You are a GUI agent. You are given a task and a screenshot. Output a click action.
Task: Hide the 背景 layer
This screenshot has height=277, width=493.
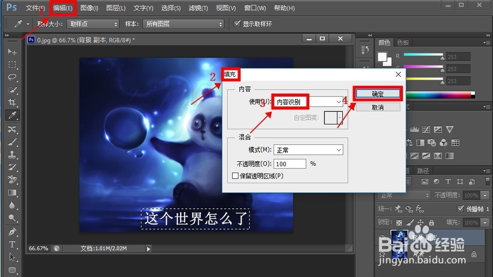[382, 253]
